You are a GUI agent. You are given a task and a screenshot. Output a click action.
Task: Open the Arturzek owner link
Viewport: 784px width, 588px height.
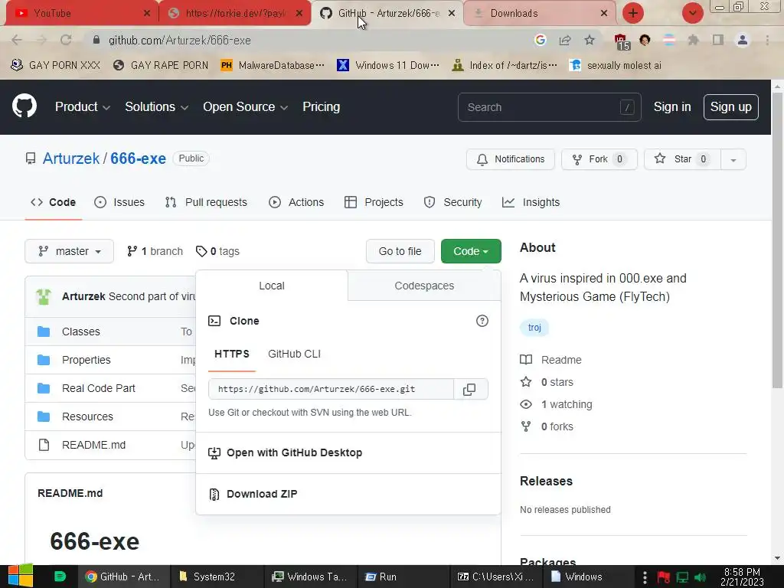pos(71,158)
